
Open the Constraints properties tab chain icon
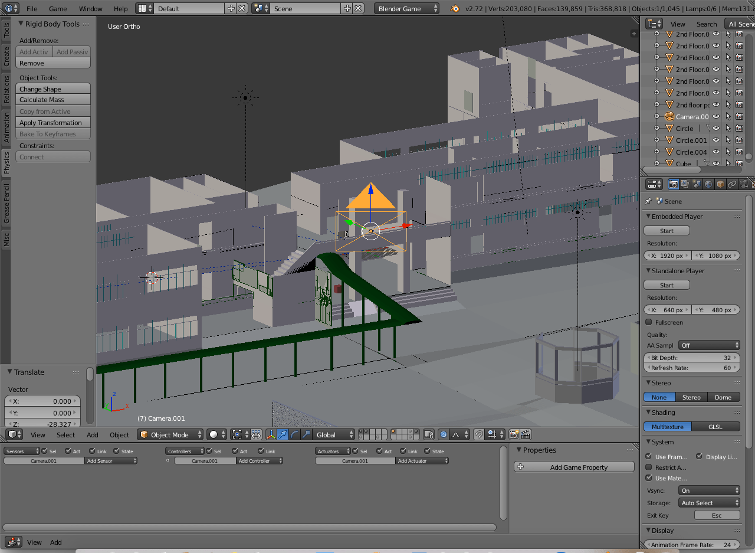click(x=732, y=184)
